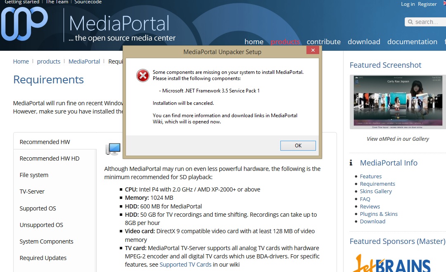Open the download navigation menu

364,42
